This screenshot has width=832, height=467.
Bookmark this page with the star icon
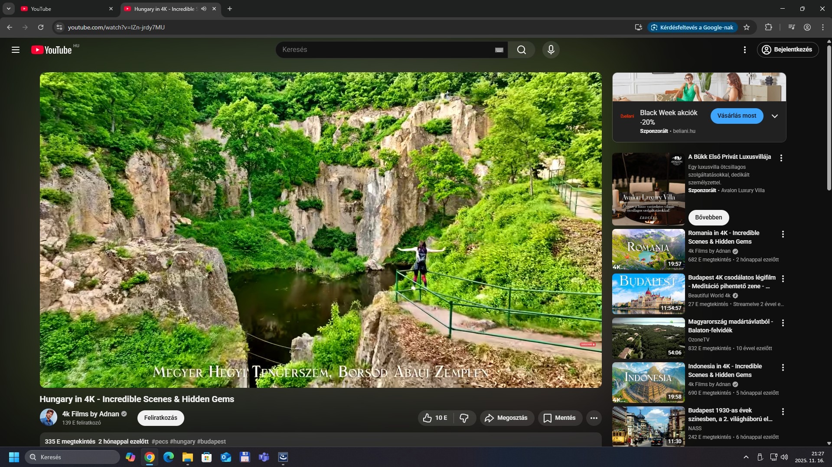[747, 27]
